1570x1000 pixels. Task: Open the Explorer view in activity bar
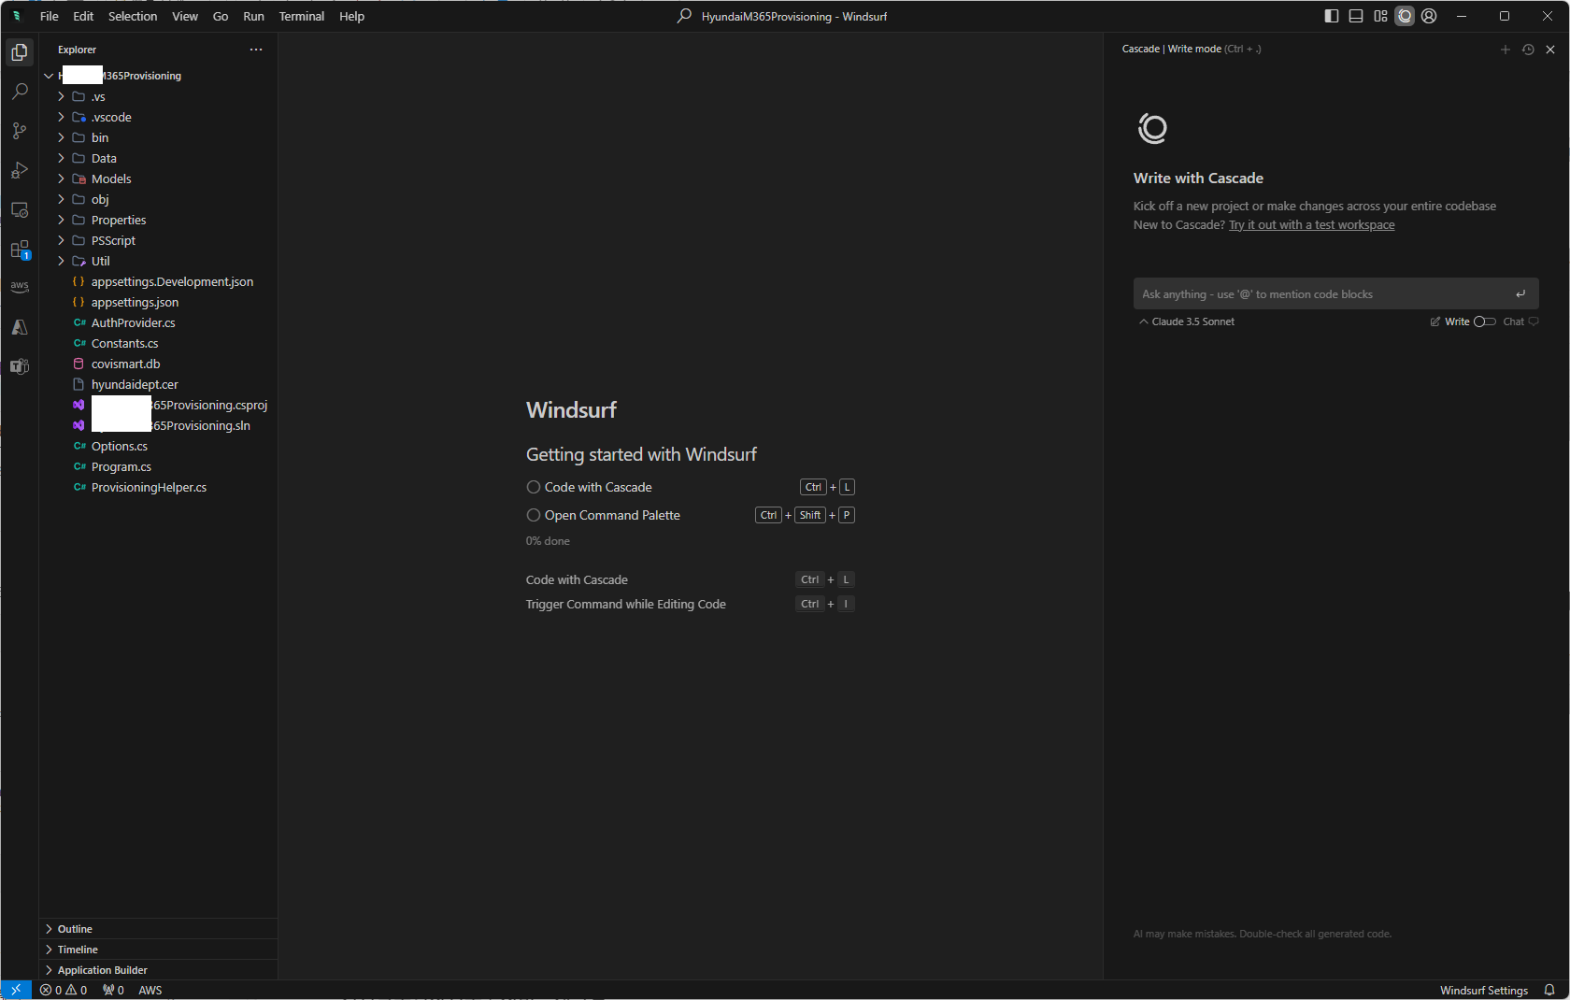(x=20, y=52)
